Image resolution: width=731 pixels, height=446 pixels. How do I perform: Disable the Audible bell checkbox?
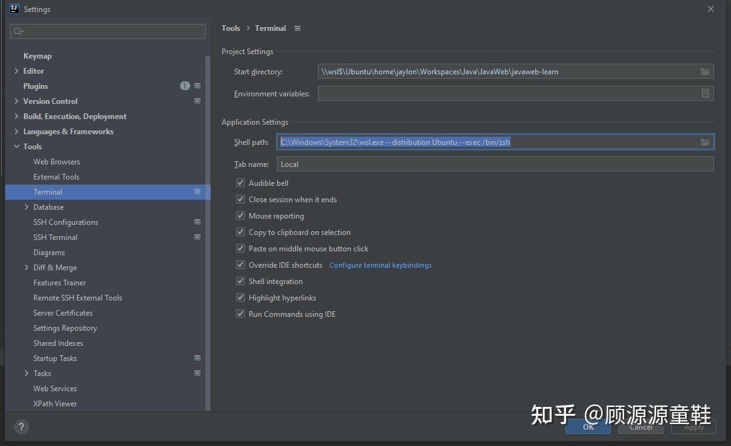pyautogui.click(x=240, y=183)
